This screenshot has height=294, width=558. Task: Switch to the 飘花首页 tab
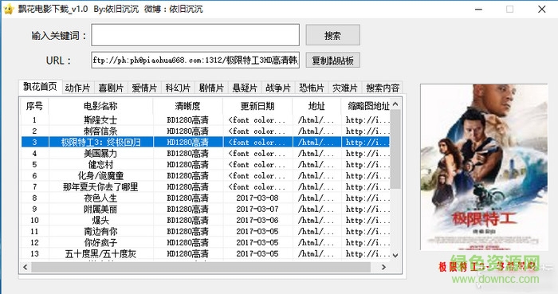pos(40,87)
